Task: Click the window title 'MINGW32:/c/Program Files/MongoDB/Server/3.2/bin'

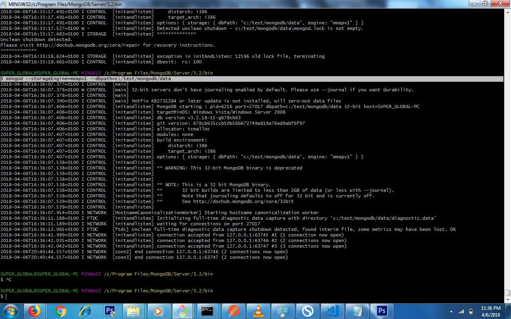Action: point(65,4)
